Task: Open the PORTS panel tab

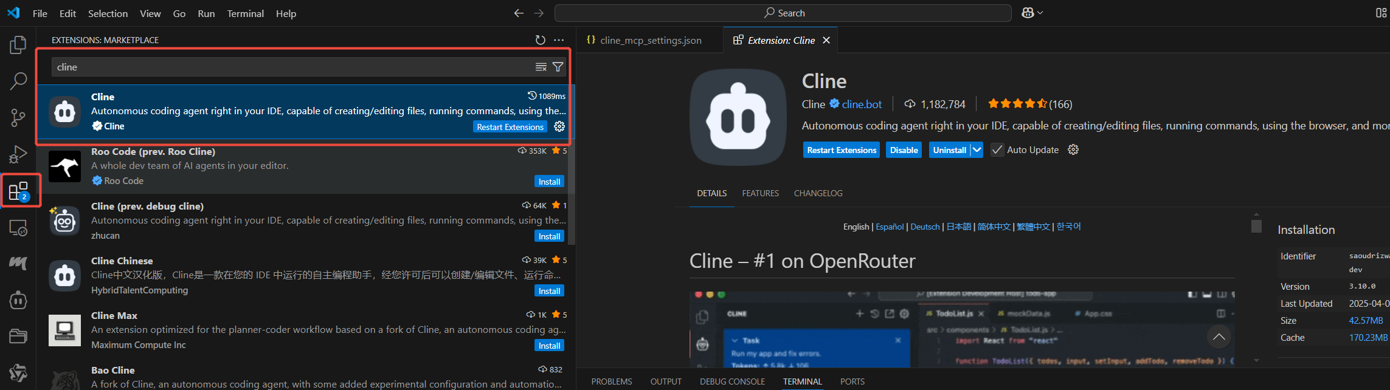Action: (852, 381)
